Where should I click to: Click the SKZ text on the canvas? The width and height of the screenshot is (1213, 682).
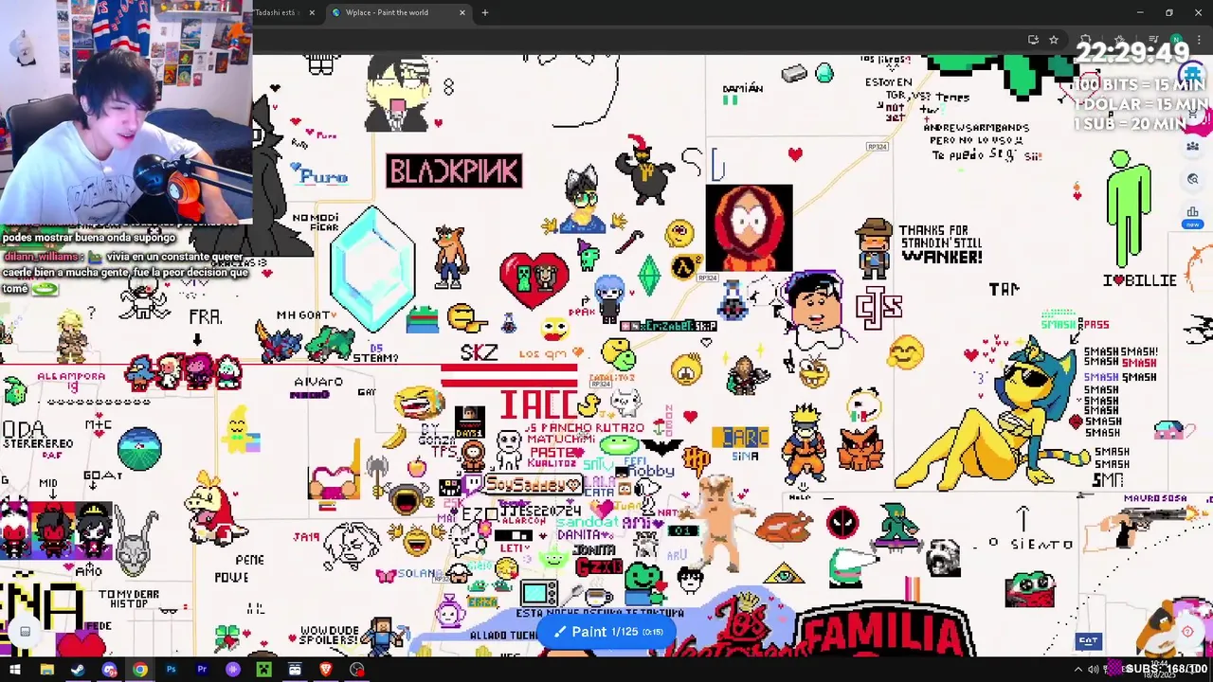point(480,352)
